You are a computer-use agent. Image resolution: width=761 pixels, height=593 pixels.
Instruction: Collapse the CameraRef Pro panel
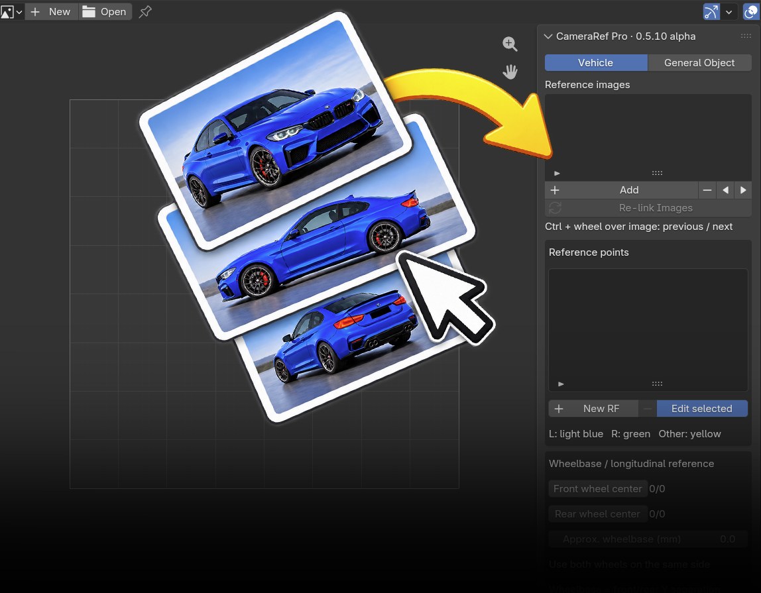coord(548,36)
